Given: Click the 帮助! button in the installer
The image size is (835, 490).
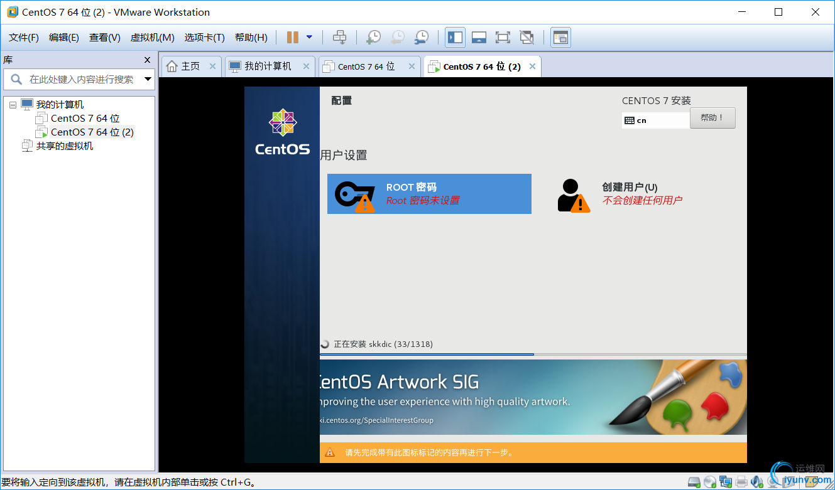Looking at the screenshot, I should [x=712, y=118].
